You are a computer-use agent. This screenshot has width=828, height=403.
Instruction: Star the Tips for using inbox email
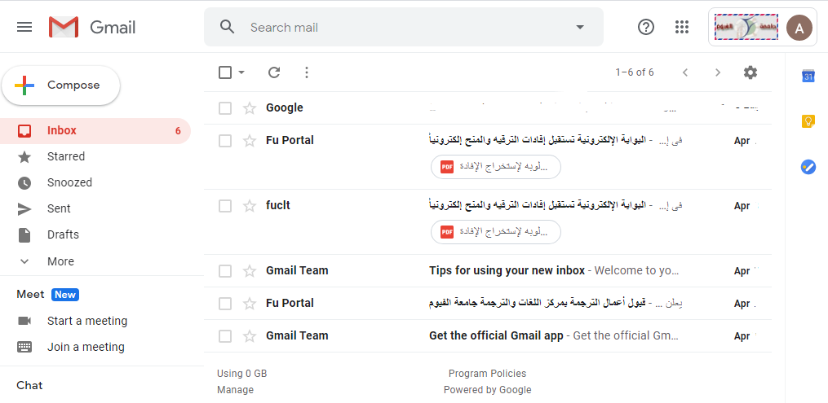coord(250,271)
